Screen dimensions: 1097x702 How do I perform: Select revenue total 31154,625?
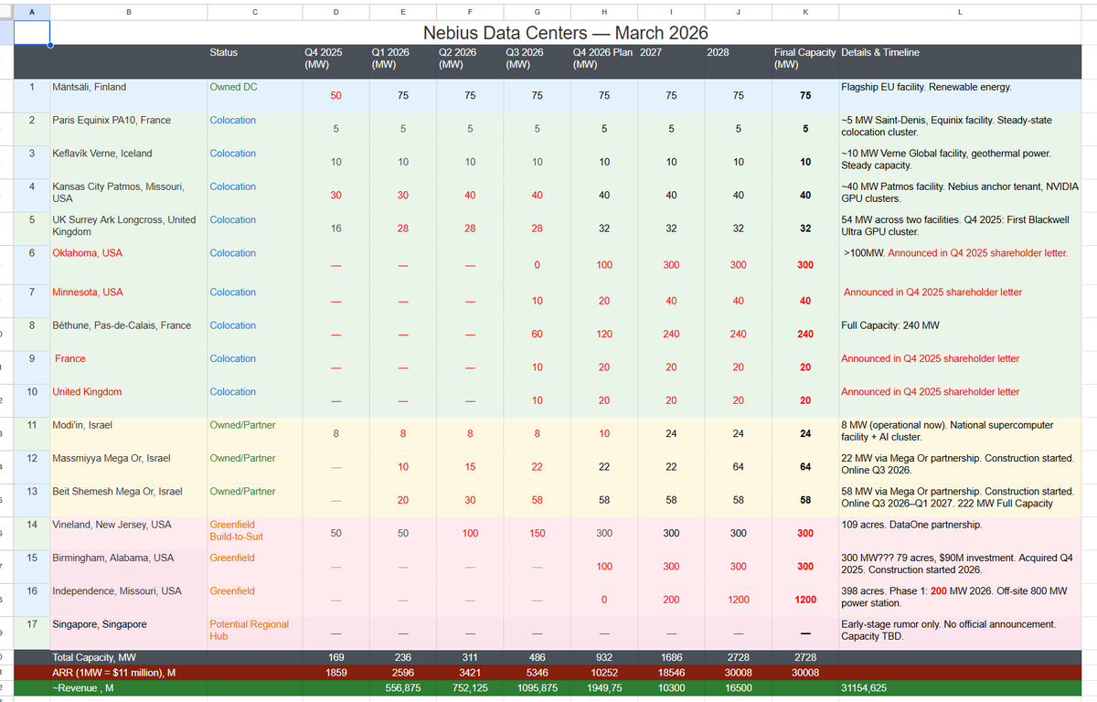[959, 687]
